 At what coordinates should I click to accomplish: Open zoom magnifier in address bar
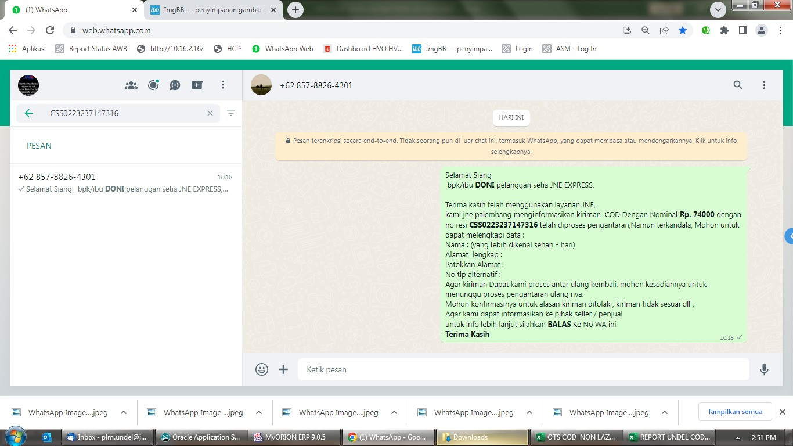click(x=646, y=30)
